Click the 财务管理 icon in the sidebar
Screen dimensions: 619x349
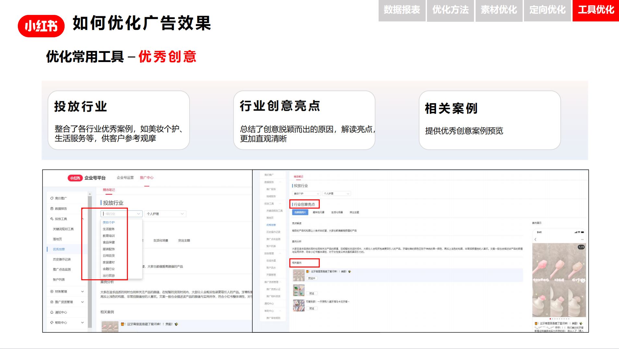pos(52,292)
